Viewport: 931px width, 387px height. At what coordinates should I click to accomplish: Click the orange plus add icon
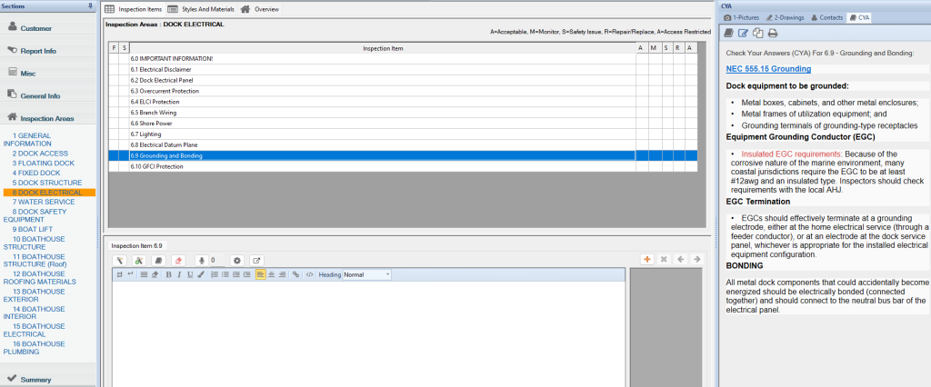(648, 260)
